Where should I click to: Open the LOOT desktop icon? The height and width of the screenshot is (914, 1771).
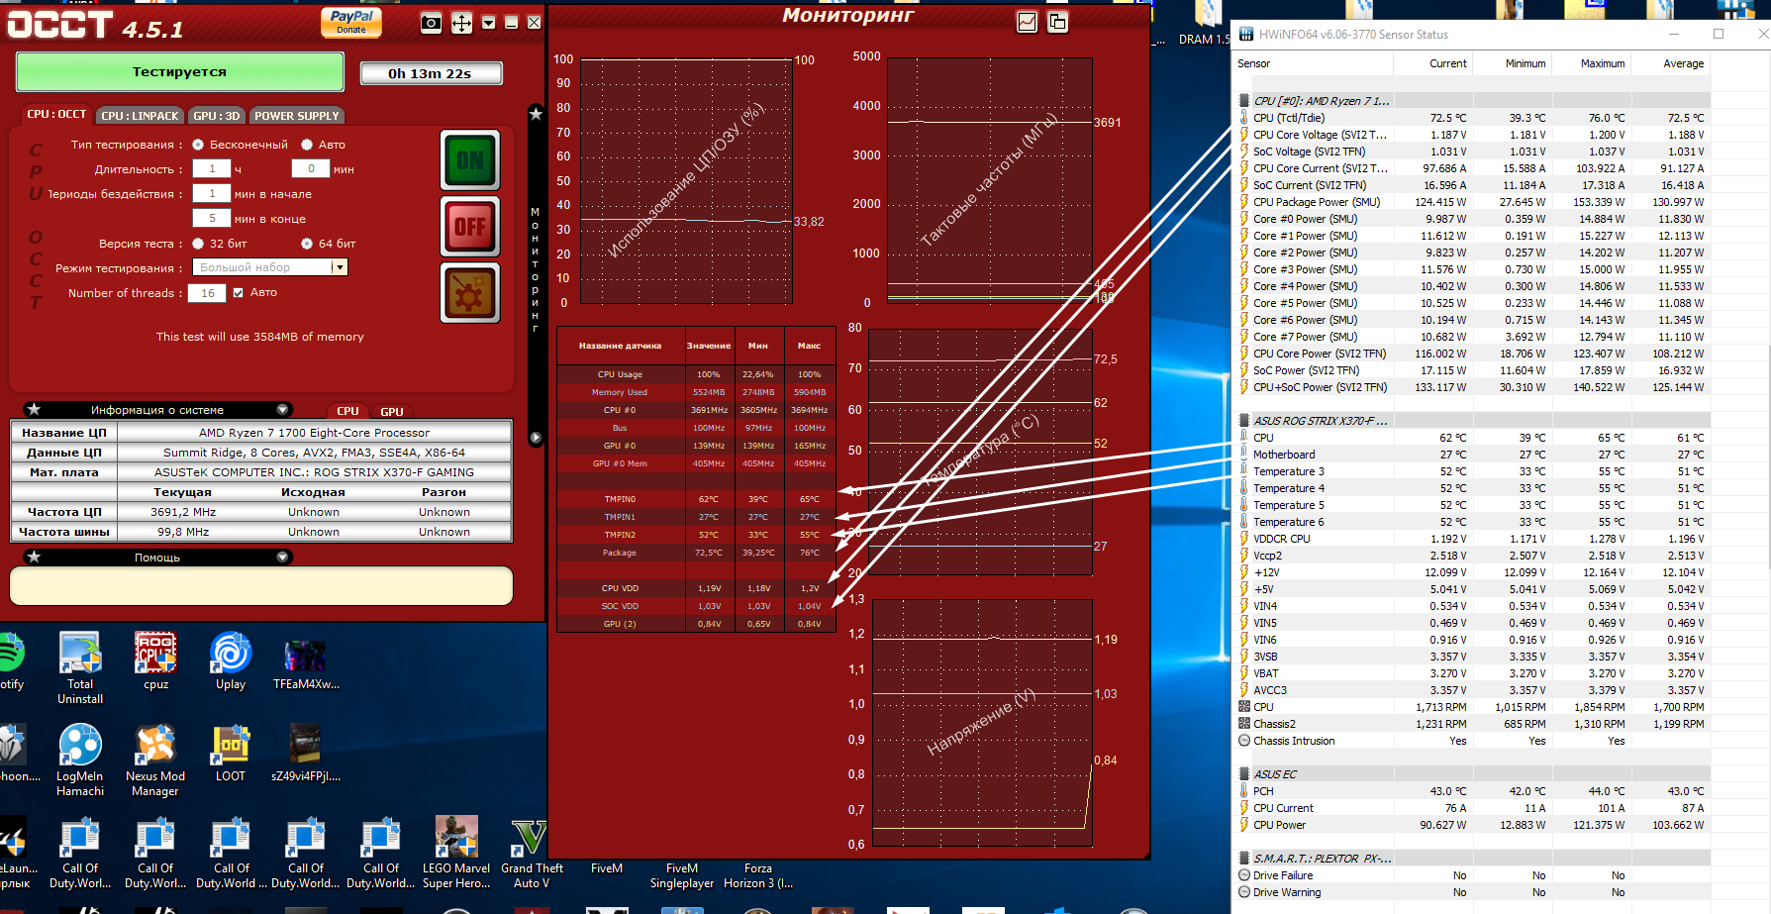coord(231,754)
